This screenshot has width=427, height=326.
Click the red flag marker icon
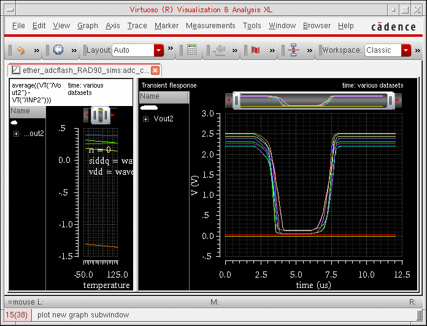[256, 50]
